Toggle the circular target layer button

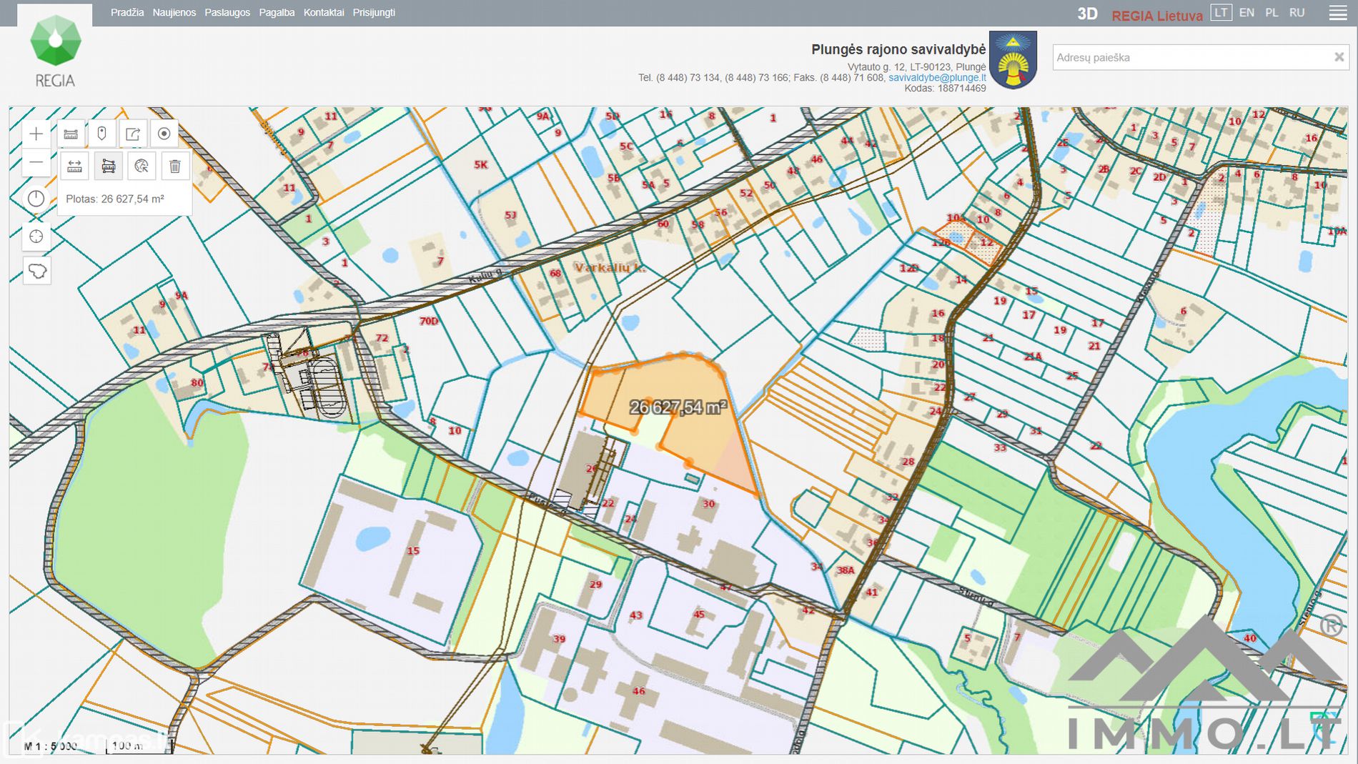point(164,134)
